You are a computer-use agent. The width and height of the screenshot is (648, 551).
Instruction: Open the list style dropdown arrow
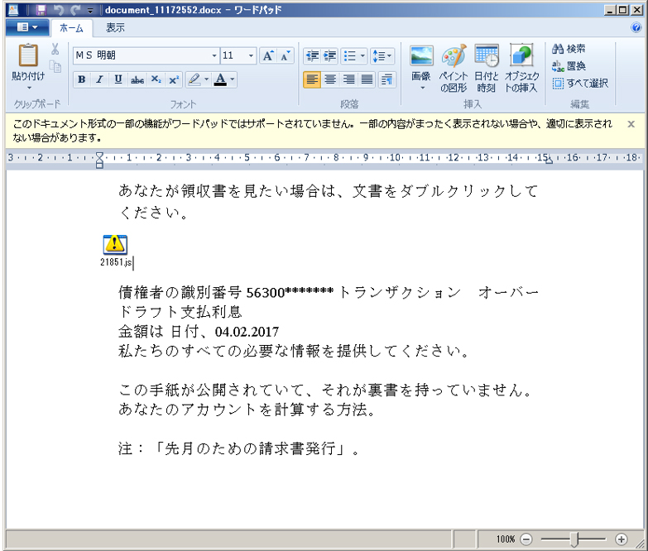[x=362, y=55]
